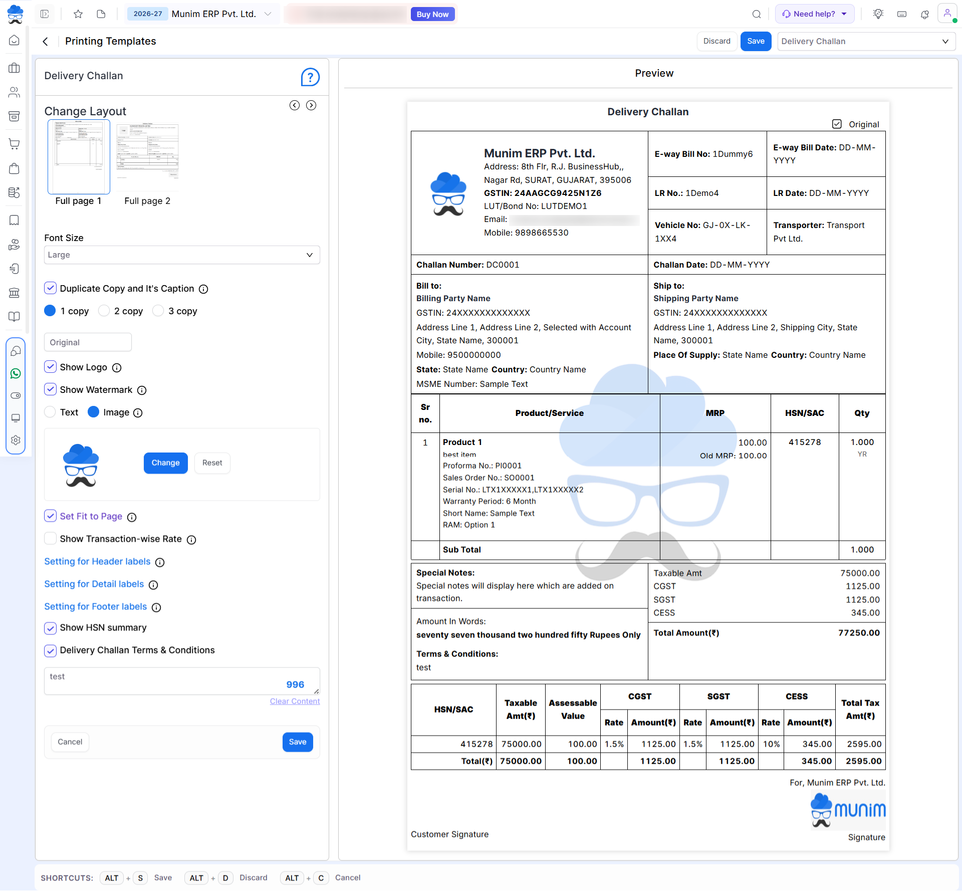962x892 pixels.
Task: Select the 3 copy radio option
Action: pos(158,311)
